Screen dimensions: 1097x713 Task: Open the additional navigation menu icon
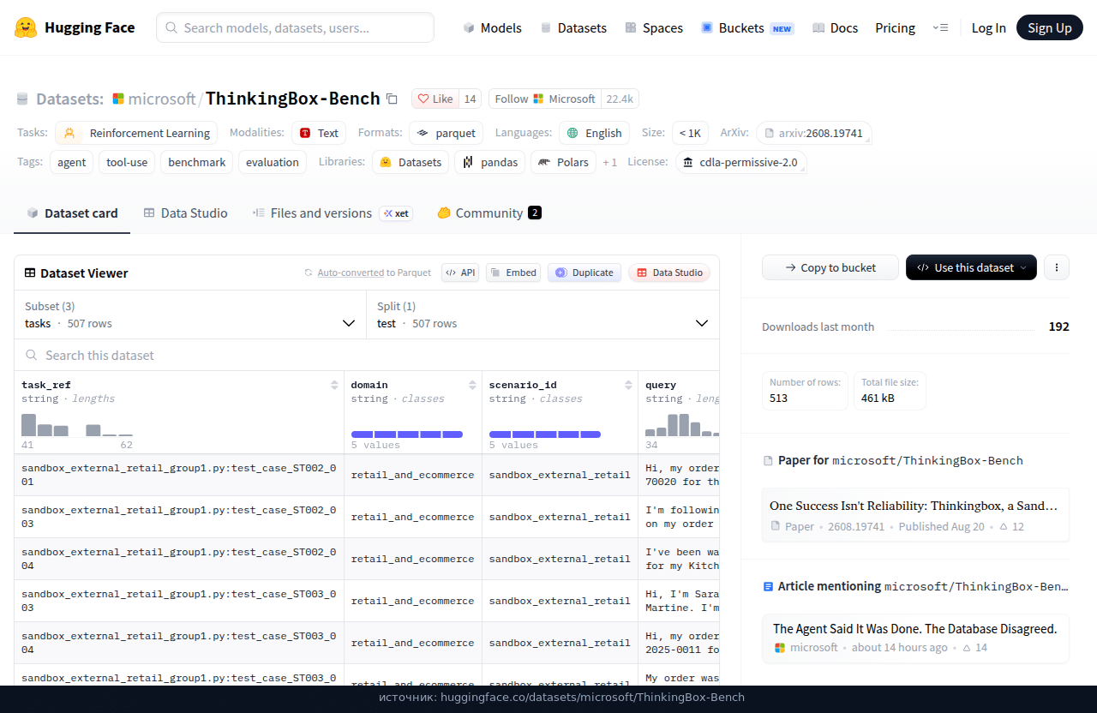940,27
